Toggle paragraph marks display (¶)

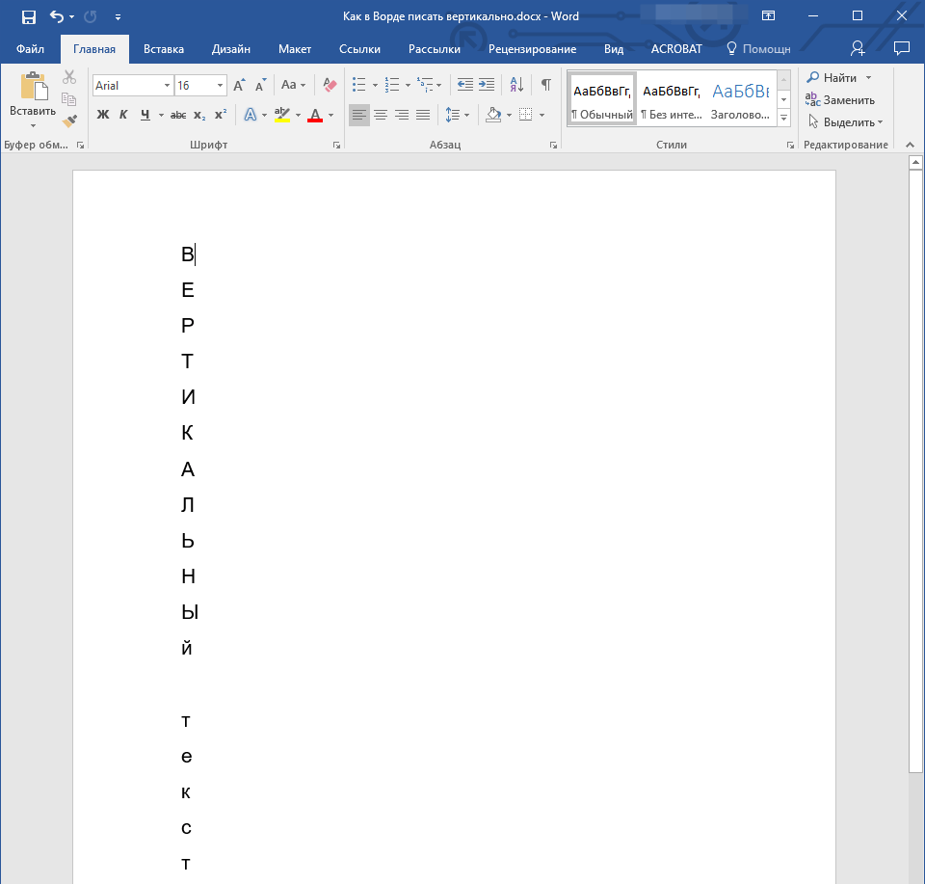point(546,85)
